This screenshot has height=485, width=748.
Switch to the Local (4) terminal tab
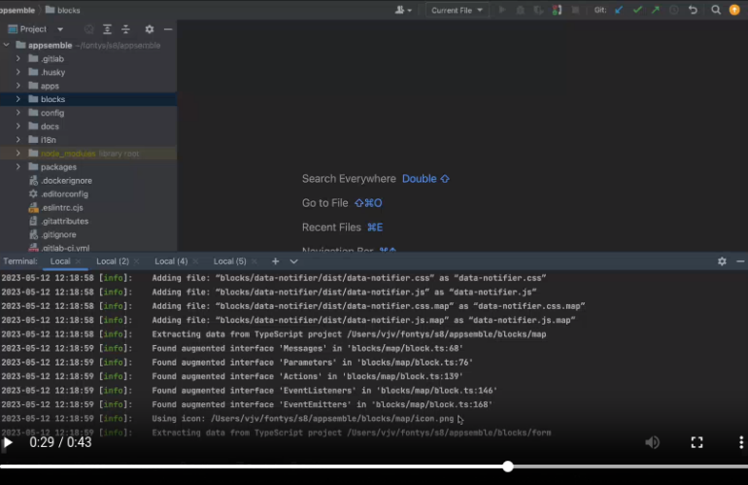[x=171, y=261]
